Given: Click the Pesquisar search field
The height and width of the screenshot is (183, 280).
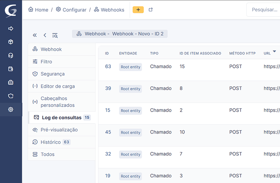Looking at the screenshot, I should click(264, 10).
